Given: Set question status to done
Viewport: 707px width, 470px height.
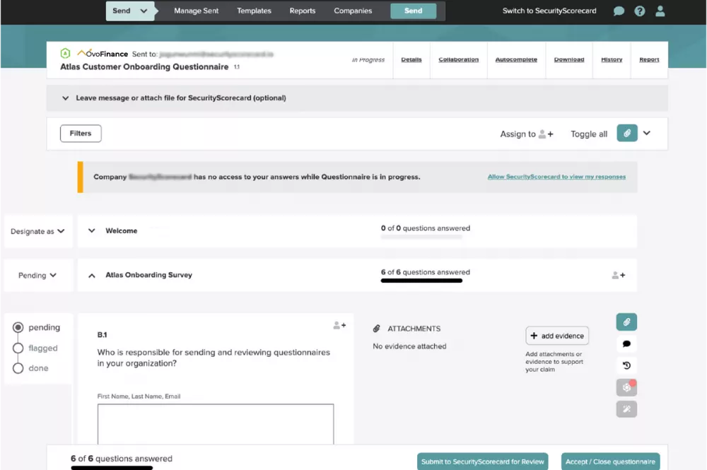Looking at the screenshot, I should pyautogui.click(x=18, y=368).
